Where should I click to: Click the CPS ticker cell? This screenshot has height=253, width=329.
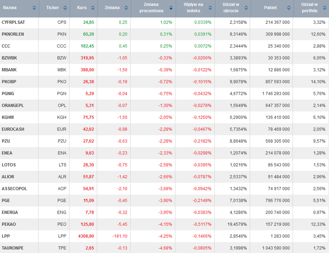coord(62,22)
